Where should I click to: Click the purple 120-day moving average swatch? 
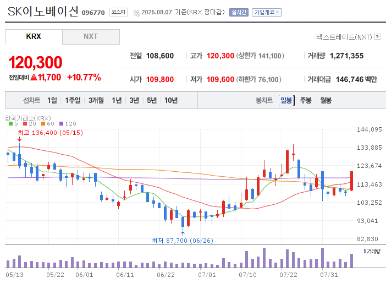[61, 124]
